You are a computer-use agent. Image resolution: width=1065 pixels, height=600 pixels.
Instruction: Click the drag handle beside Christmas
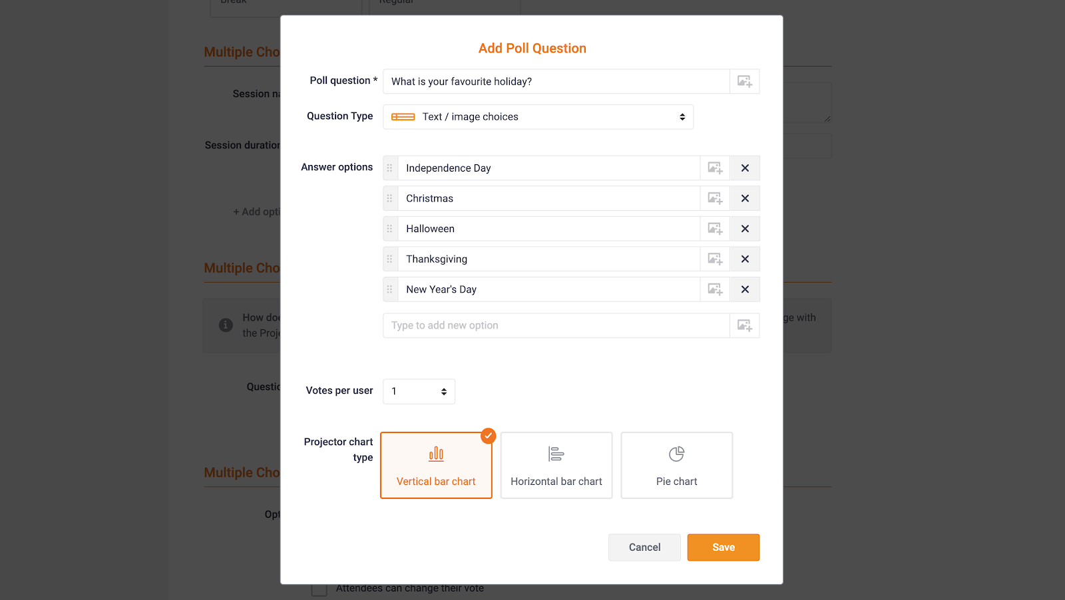390,198
